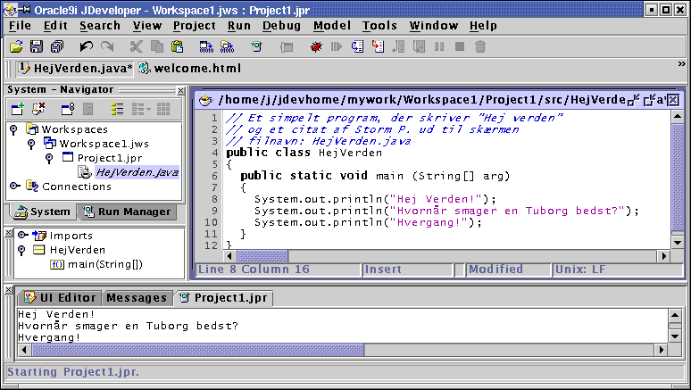Open the Tools menu

point(379,26)
